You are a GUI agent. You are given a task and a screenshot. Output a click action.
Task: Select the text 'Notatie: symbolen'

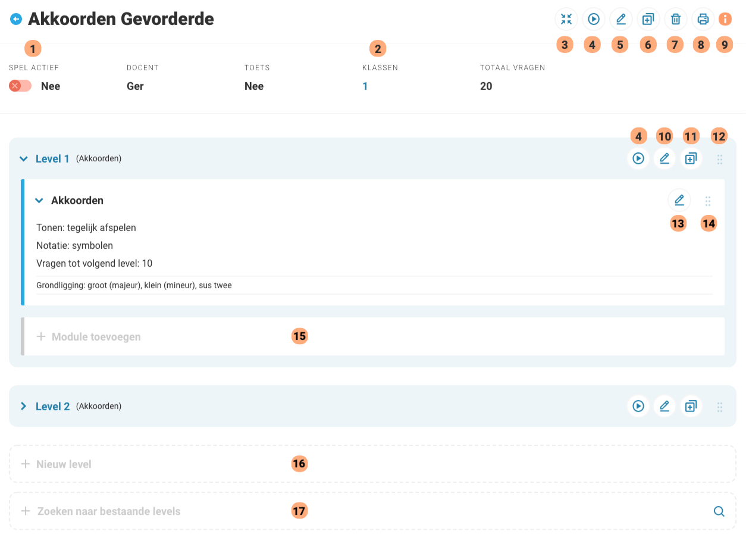pos(74,245)
